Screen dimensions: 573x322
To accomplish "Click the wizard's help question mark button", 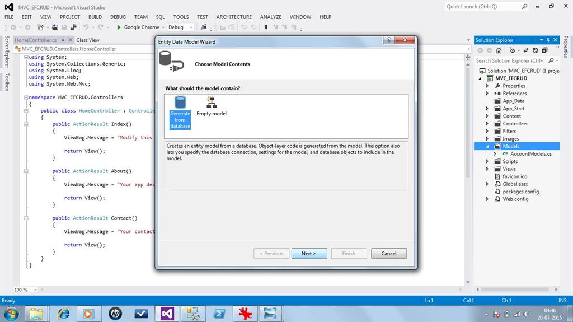I will click(x=389, y=40).
